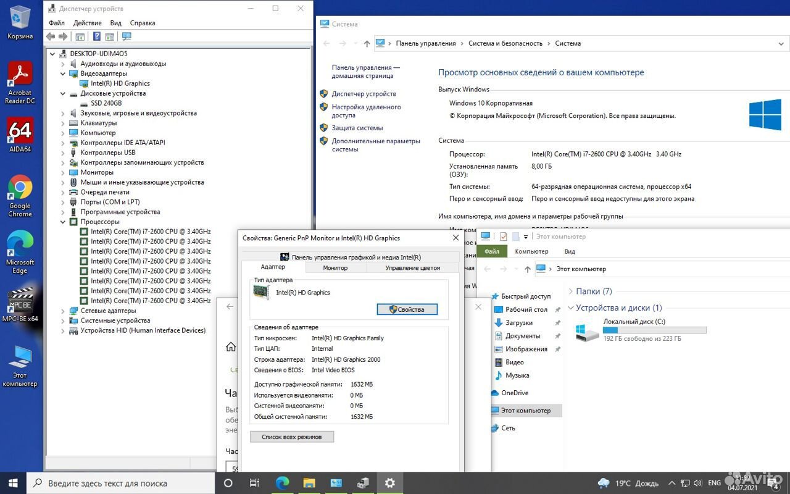Click the Explorer quick access properties check icon
The width and height of the screenshot is (790, 494).
pyautogui.click(x=503, y=237)
